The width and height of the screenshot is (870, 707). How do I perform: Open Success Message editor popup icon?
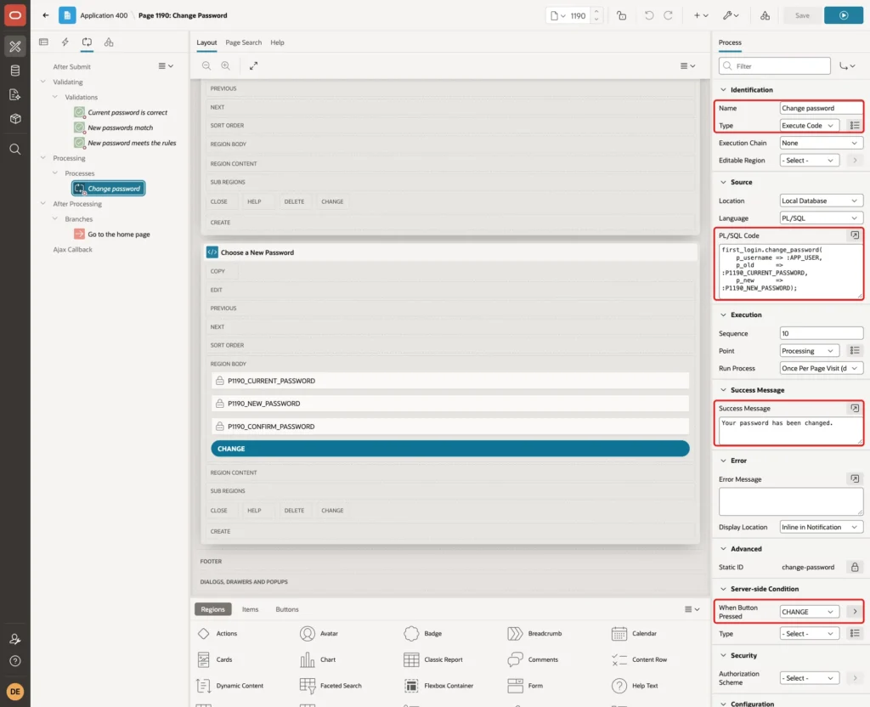click(855, 408)
